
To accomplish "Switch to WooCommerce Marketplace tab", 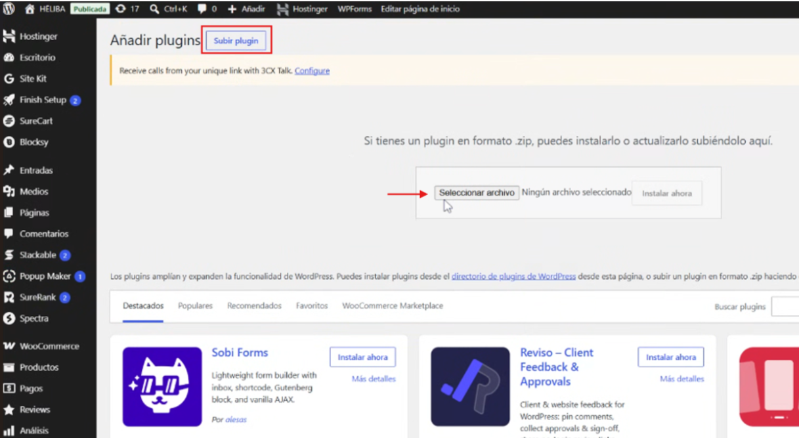I will 393,306.
